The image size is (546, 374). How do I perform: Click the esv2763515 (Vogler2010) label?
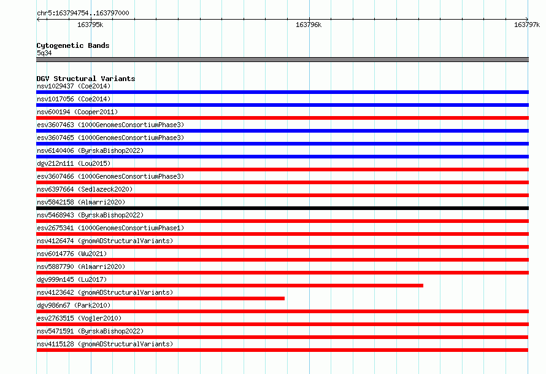coord(79,318)
